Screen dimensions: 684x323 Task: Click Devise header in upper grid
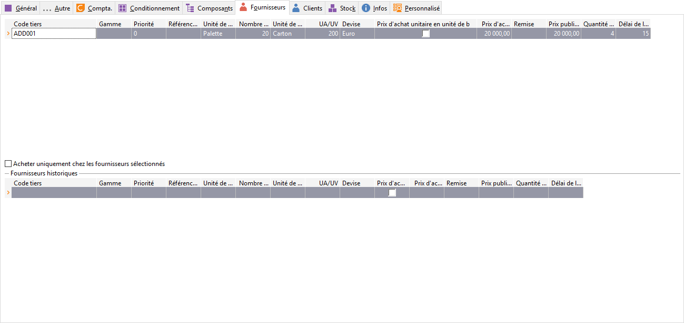(358, 24)
